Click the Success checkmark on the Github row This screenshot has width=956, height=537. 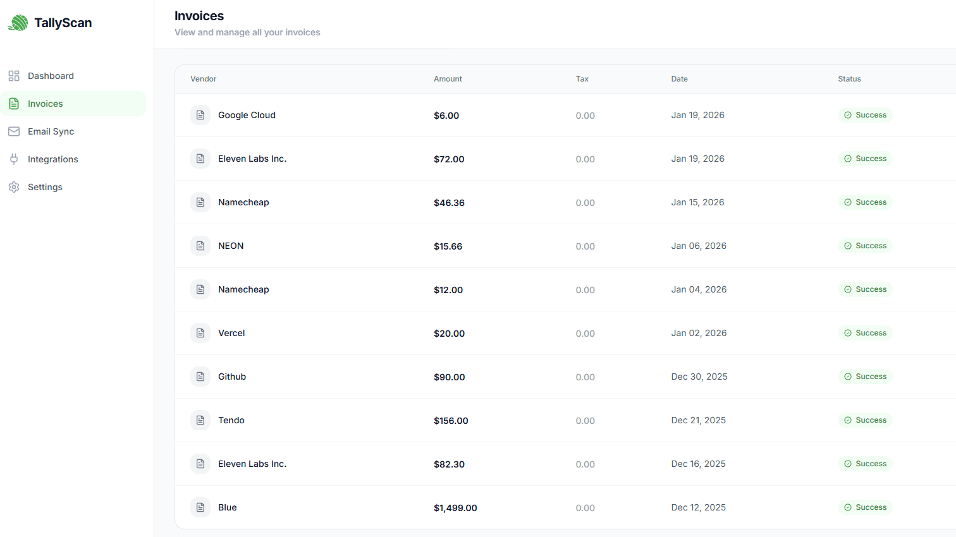847,376
